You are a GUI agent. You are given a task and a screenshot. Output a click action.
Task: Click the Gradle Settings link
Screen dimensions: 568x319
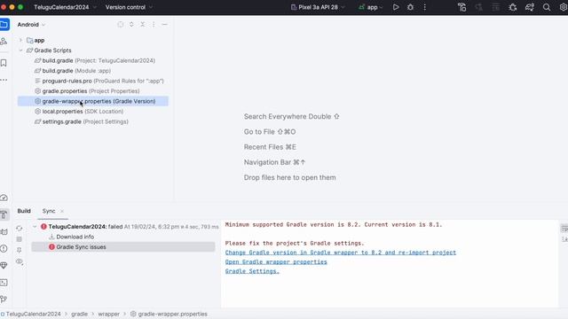point(252,271)
